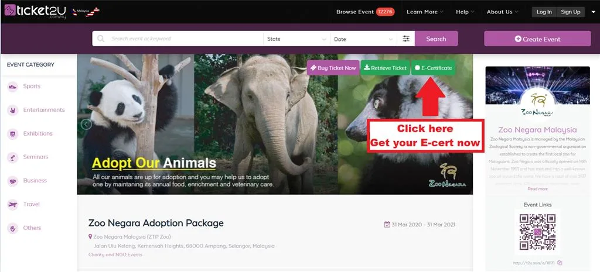600x272 pixels.
Task: Click the E-Certificate button
Action: click(x=433, y=68)
